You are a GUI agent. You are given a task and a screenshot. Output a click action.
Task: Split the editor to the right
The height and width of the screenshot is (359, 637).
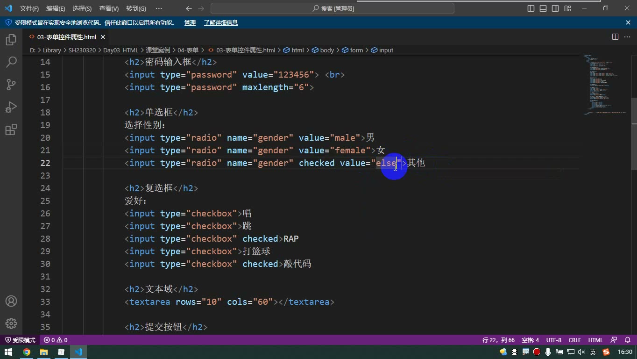[615, 37]
